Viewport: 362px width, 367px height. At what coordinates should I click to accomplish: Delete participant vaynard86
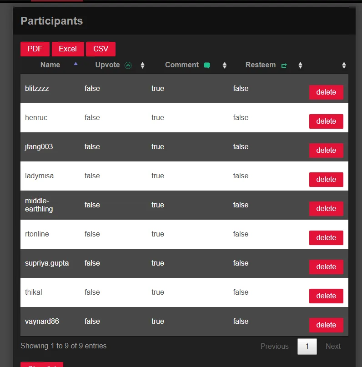point(326,325)
